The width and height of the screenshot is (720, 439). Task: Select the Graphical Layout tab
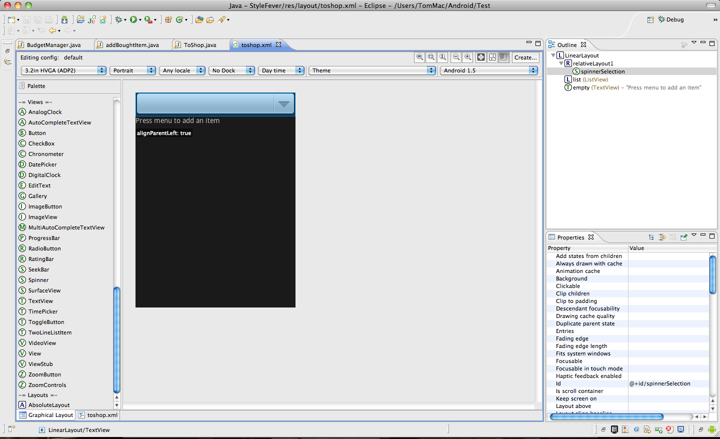(x=46, y=415)
